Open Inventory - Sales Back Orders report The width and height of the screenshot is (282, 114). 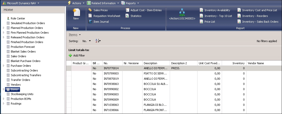tap(258, 22)
